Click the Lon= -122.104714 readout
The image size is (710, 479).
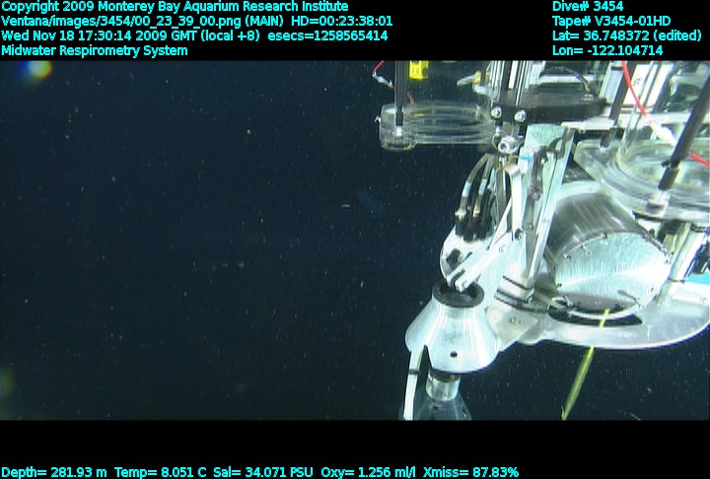(608, 50)
